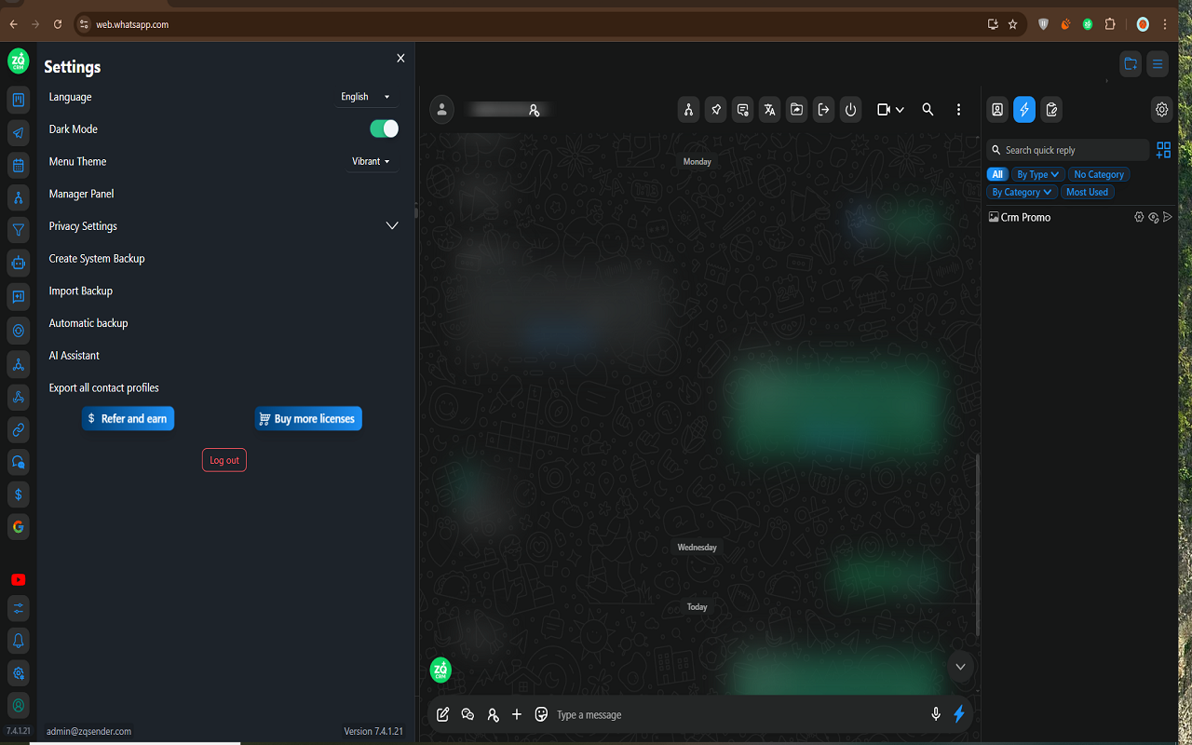Open Manager Panel from settings
Screen dimensions: 1192x745
pyautogui.click(x=82, y=194)
